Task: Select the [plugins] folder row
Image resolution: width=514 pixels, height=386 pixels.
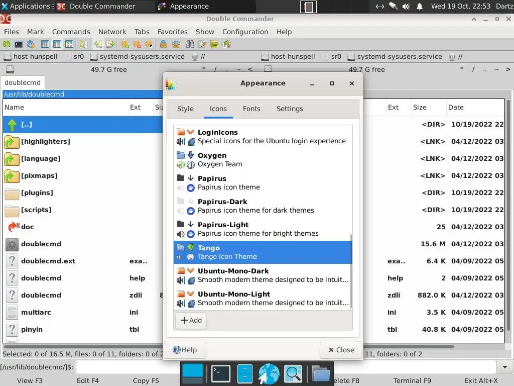Action: pyautogui.click(x=83, y=192)
